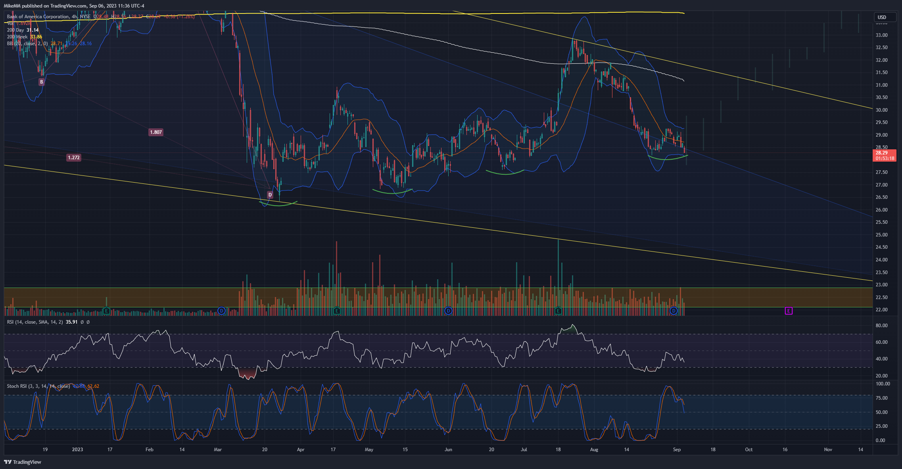Image resolution: width=902 pixels, height=469 pixels.
Task: Select the 200 Day moving average legend
Action: 23,30
